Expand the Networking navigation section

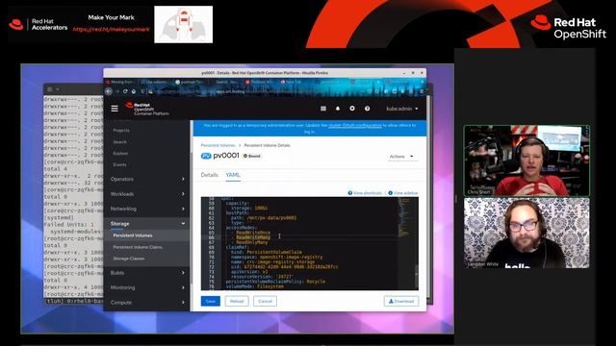(147, 209)
